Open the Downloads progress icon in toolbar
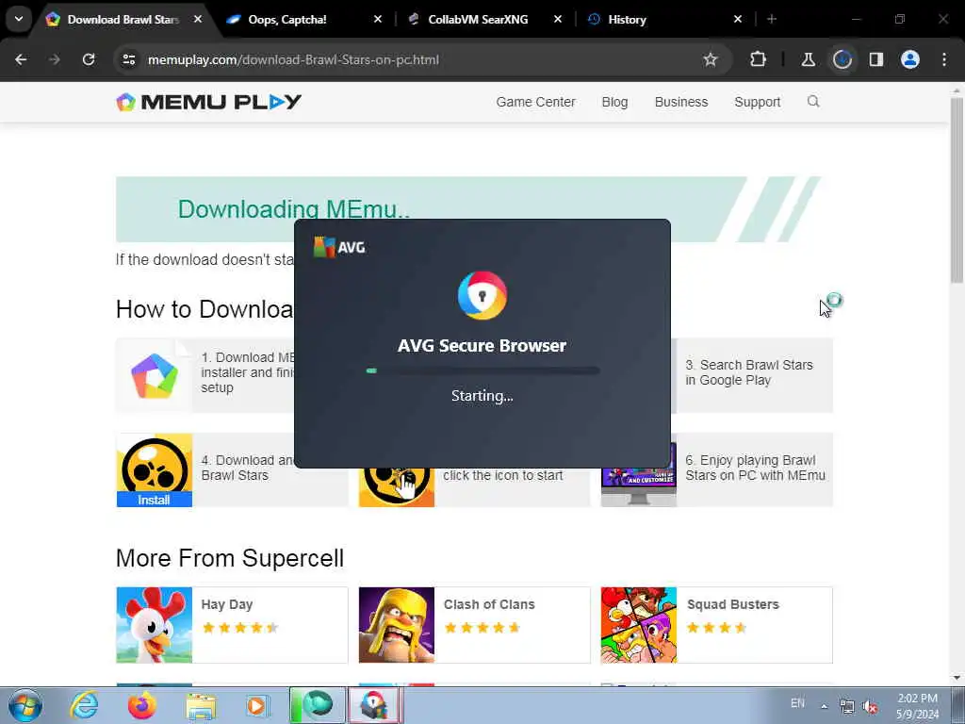 [x=842, y=59]
